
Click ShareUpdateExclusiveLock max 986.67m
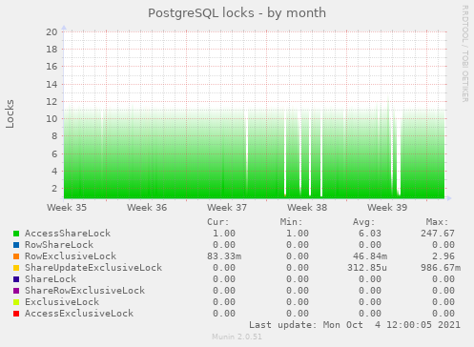[x=441, y=268]
